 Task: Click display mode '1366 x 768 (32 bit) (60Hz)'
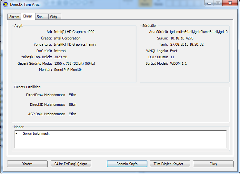point(75,63)
